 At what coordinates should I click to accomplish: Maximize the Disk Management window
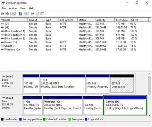[x=137, y=3]
